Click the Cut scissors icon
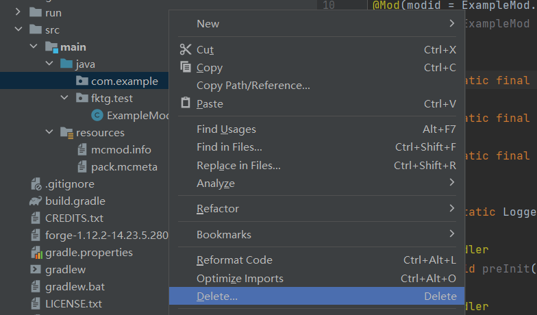 click(186, 49)
